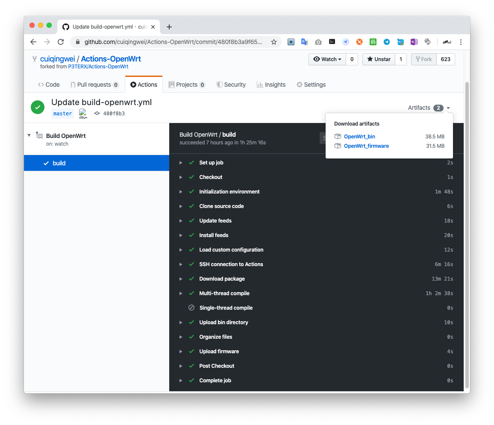The height and width of the screenshot is (425, 494).
Task: Click the workflow graph icon beside Build OpenWrt
Action: [x=39, y=135]
